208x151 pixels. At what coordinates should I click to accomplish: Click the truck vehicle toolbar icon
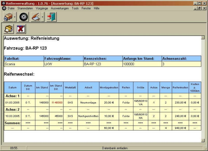[8, 17]
